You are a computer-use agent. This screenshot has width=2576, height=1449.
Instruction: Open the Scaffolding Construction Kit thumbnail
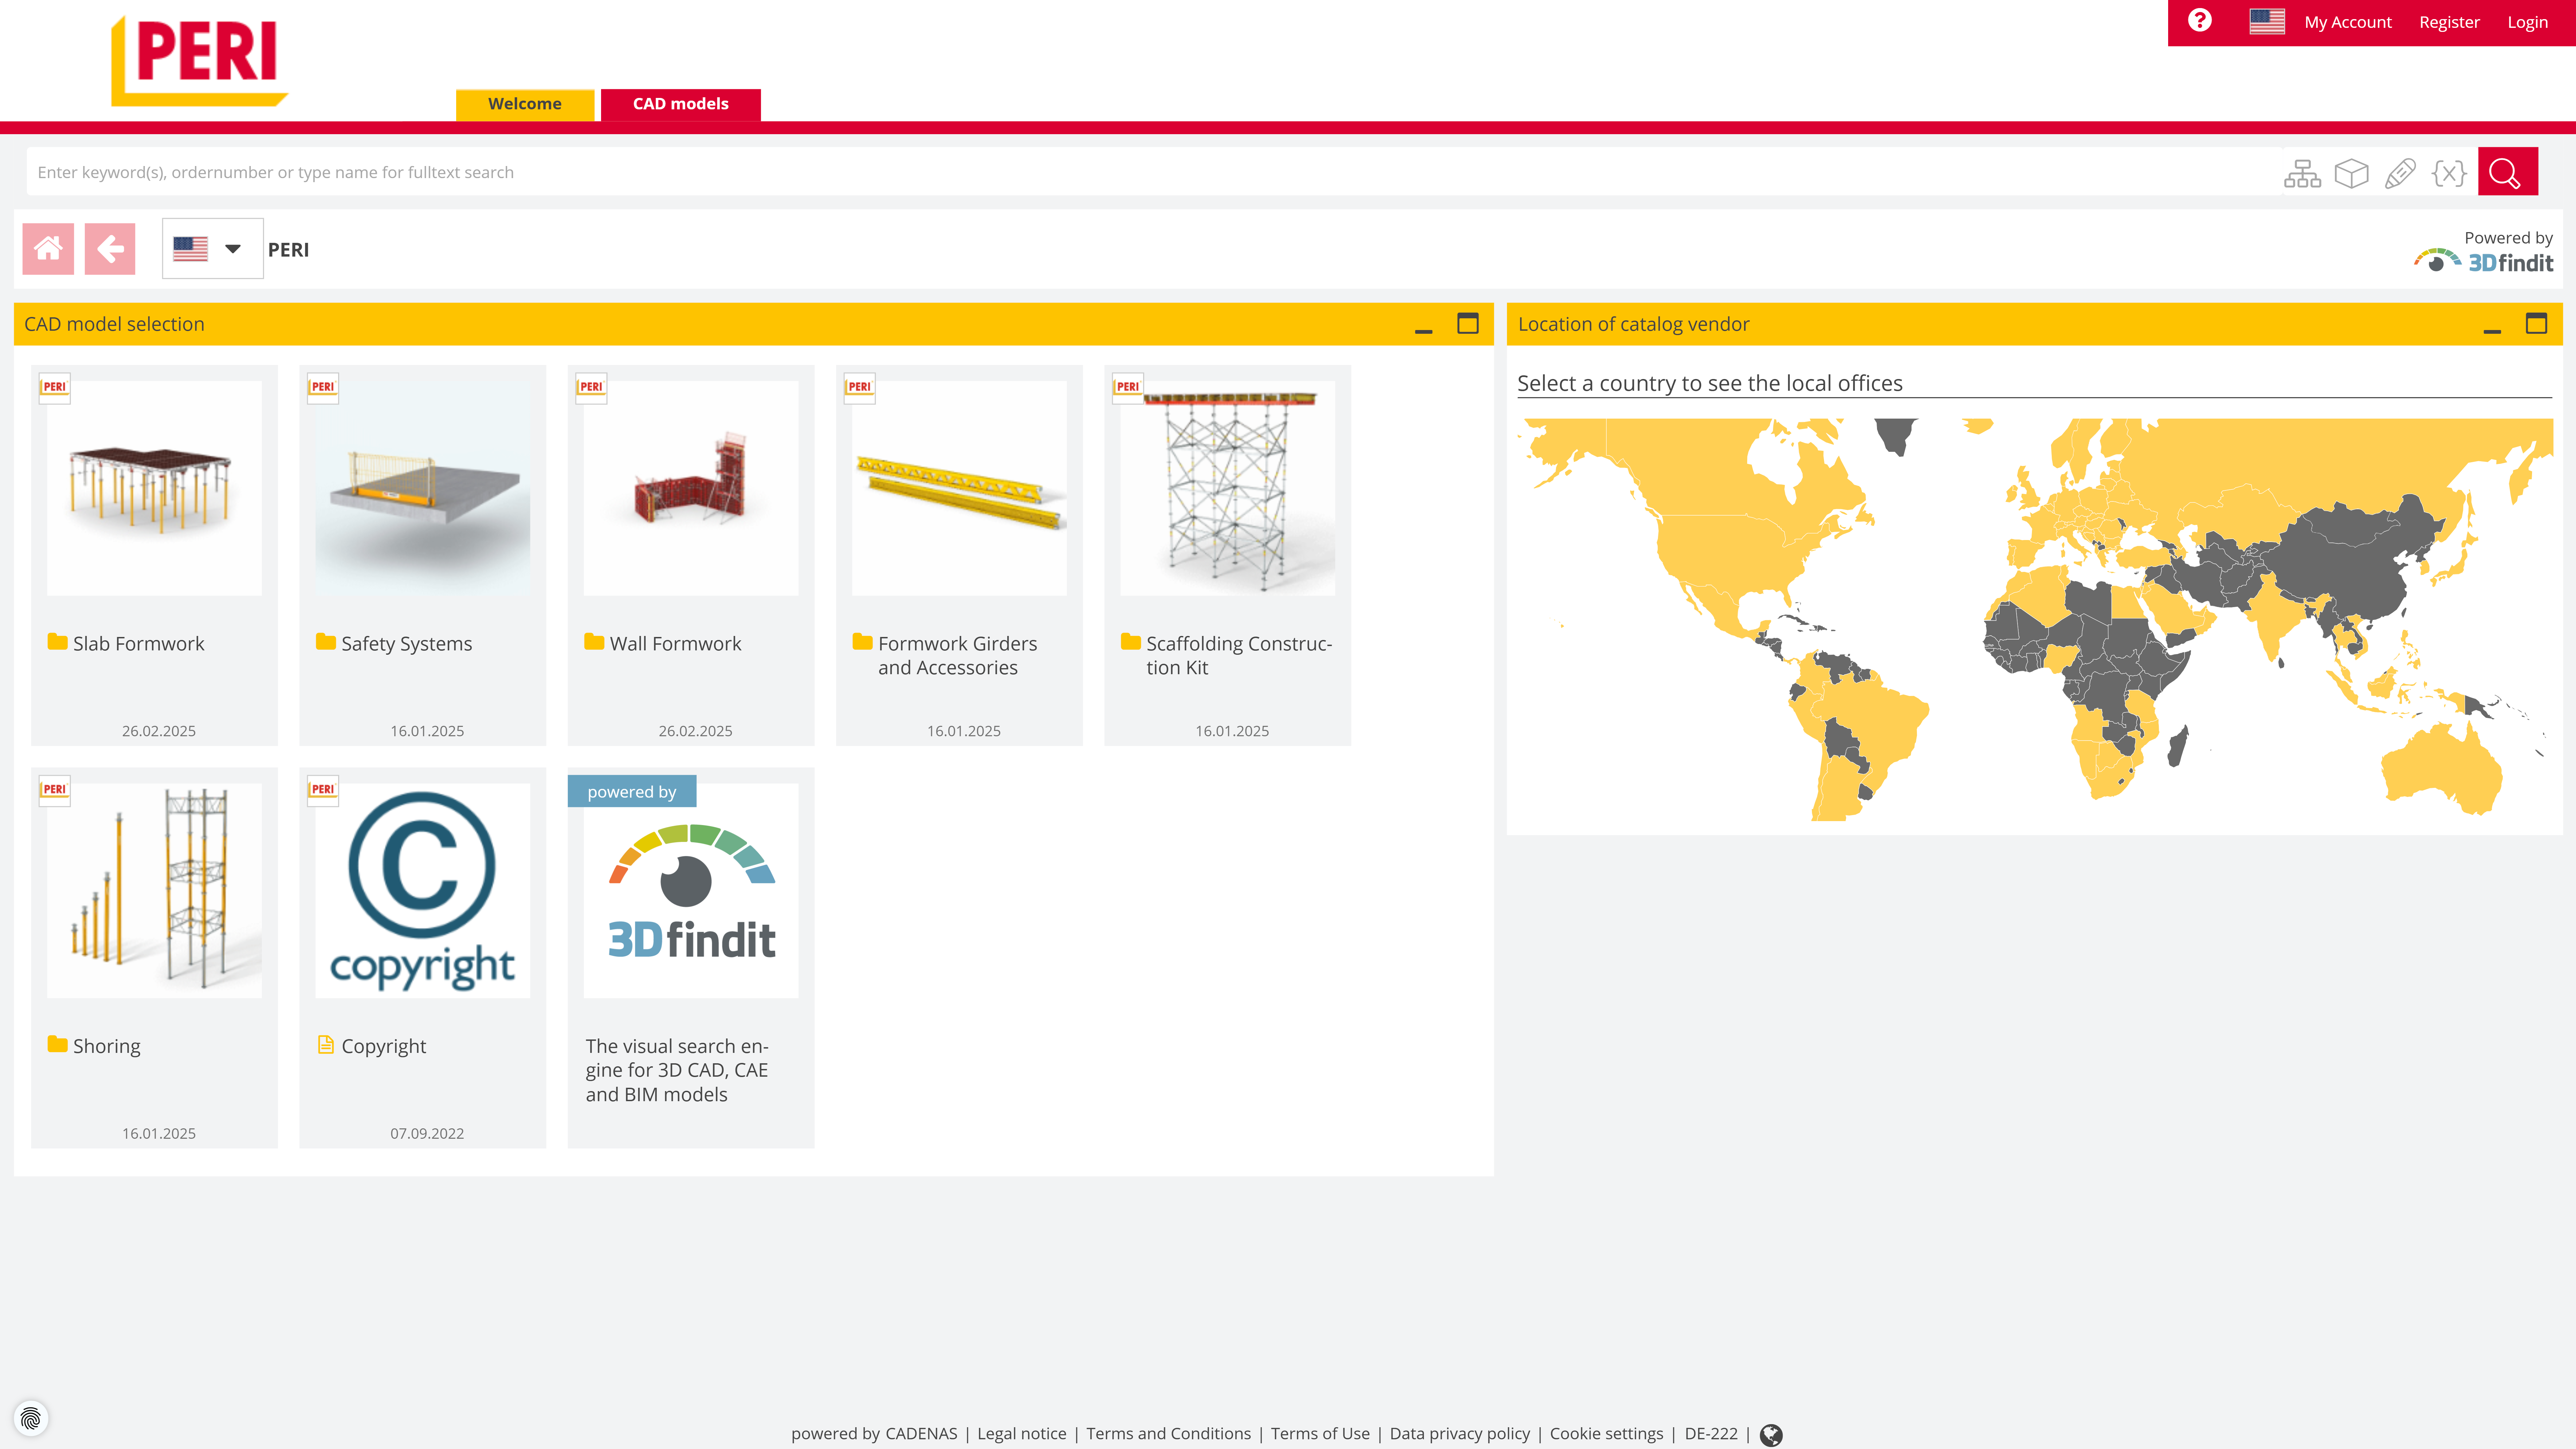[x=1227, y=487]
